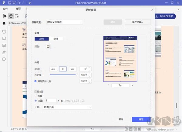Click the greyed-out delete button
This screenshot has height=132, width=182.
click(x=113, y=22)
